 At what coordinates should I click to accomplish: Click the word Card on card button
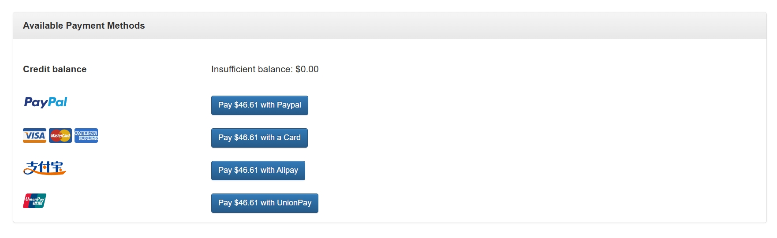pyautogui.click(x=292, y=138)
